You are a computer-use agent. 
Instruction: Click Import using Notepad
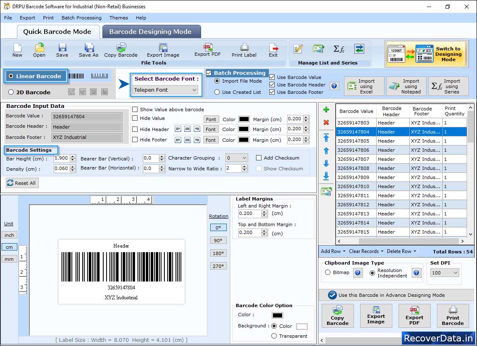(406, 86)
